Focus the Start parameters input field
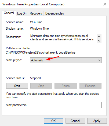109x126 pixels. (x=68, y=105)
